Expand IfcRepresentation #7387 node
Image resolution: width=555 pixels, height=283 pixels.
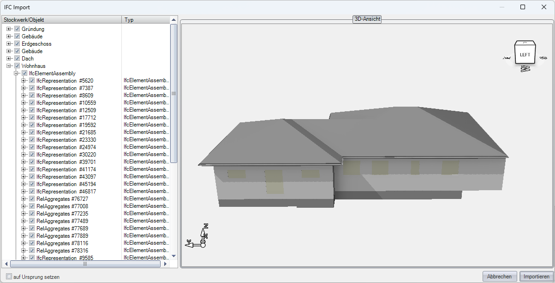coord(24,88)
